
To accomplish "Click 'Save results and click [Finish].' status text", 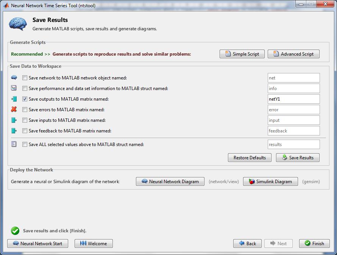I will [x=55, y=231].
